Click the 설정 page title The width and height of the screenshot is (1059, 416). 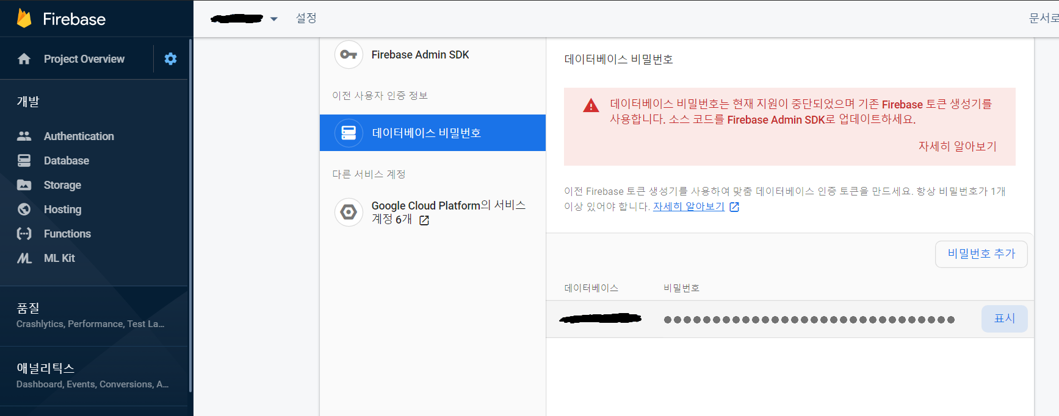coord(306,18)
